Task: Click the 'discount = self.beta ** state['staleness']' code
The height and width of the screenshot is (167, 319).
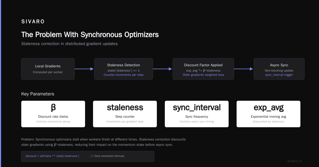Action: point(52,156)
